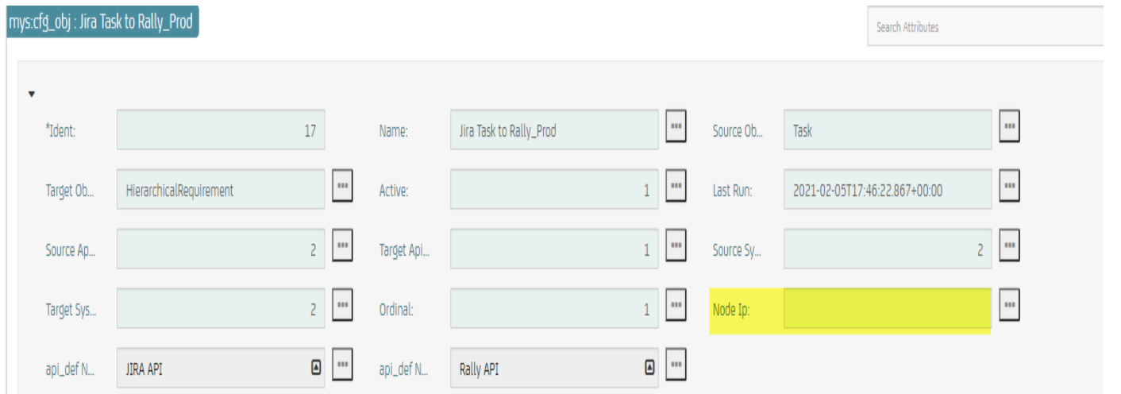The height and width of the screenshot is (394, 1121).
Task: Click ellipsis button beside Source Api field
Action: coord(342,247)
